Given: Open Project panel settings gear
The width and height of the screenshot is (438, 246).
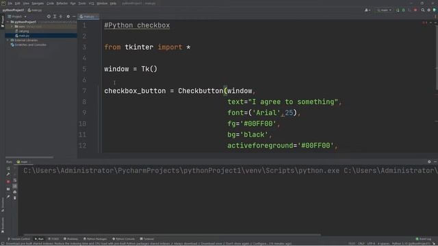Looking at the screenshot, I should (x=68, y=16).
